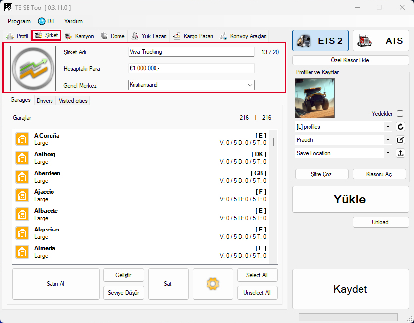Image resolution: width=414 pixels, height=323 pixels.
Task: Click the upload icon beside Save Location
Action: (x=401, y=153)
